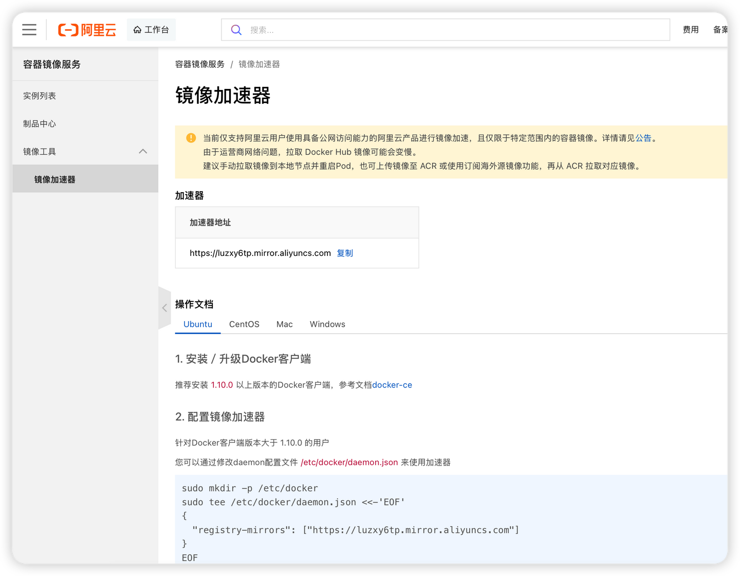
Task: Collapse the sidebar with arrow handle
Action: tap(164, 308)
